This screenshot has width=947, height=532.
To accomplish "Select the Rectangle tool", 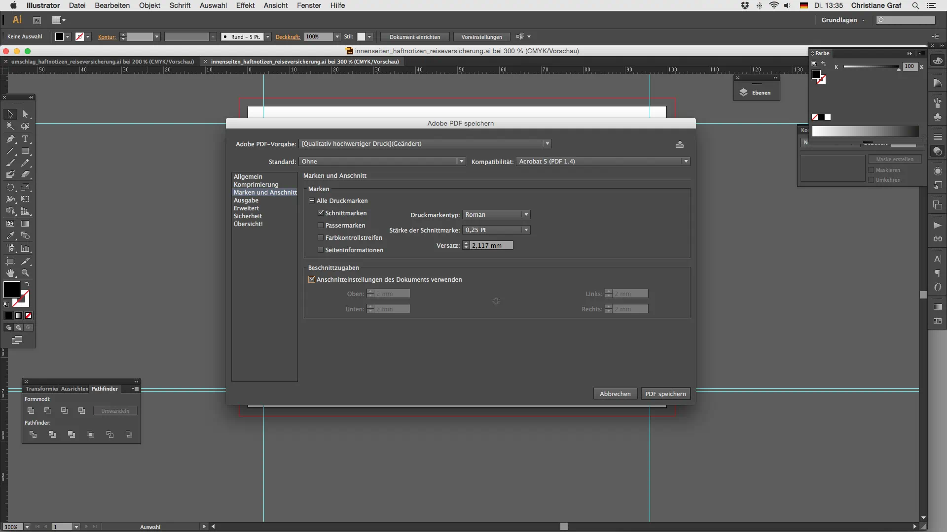I will point(25,151).
